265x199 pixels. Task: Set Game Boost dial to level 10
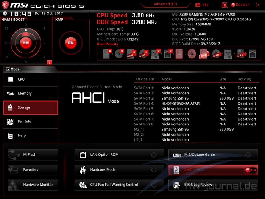coord(6,43)
